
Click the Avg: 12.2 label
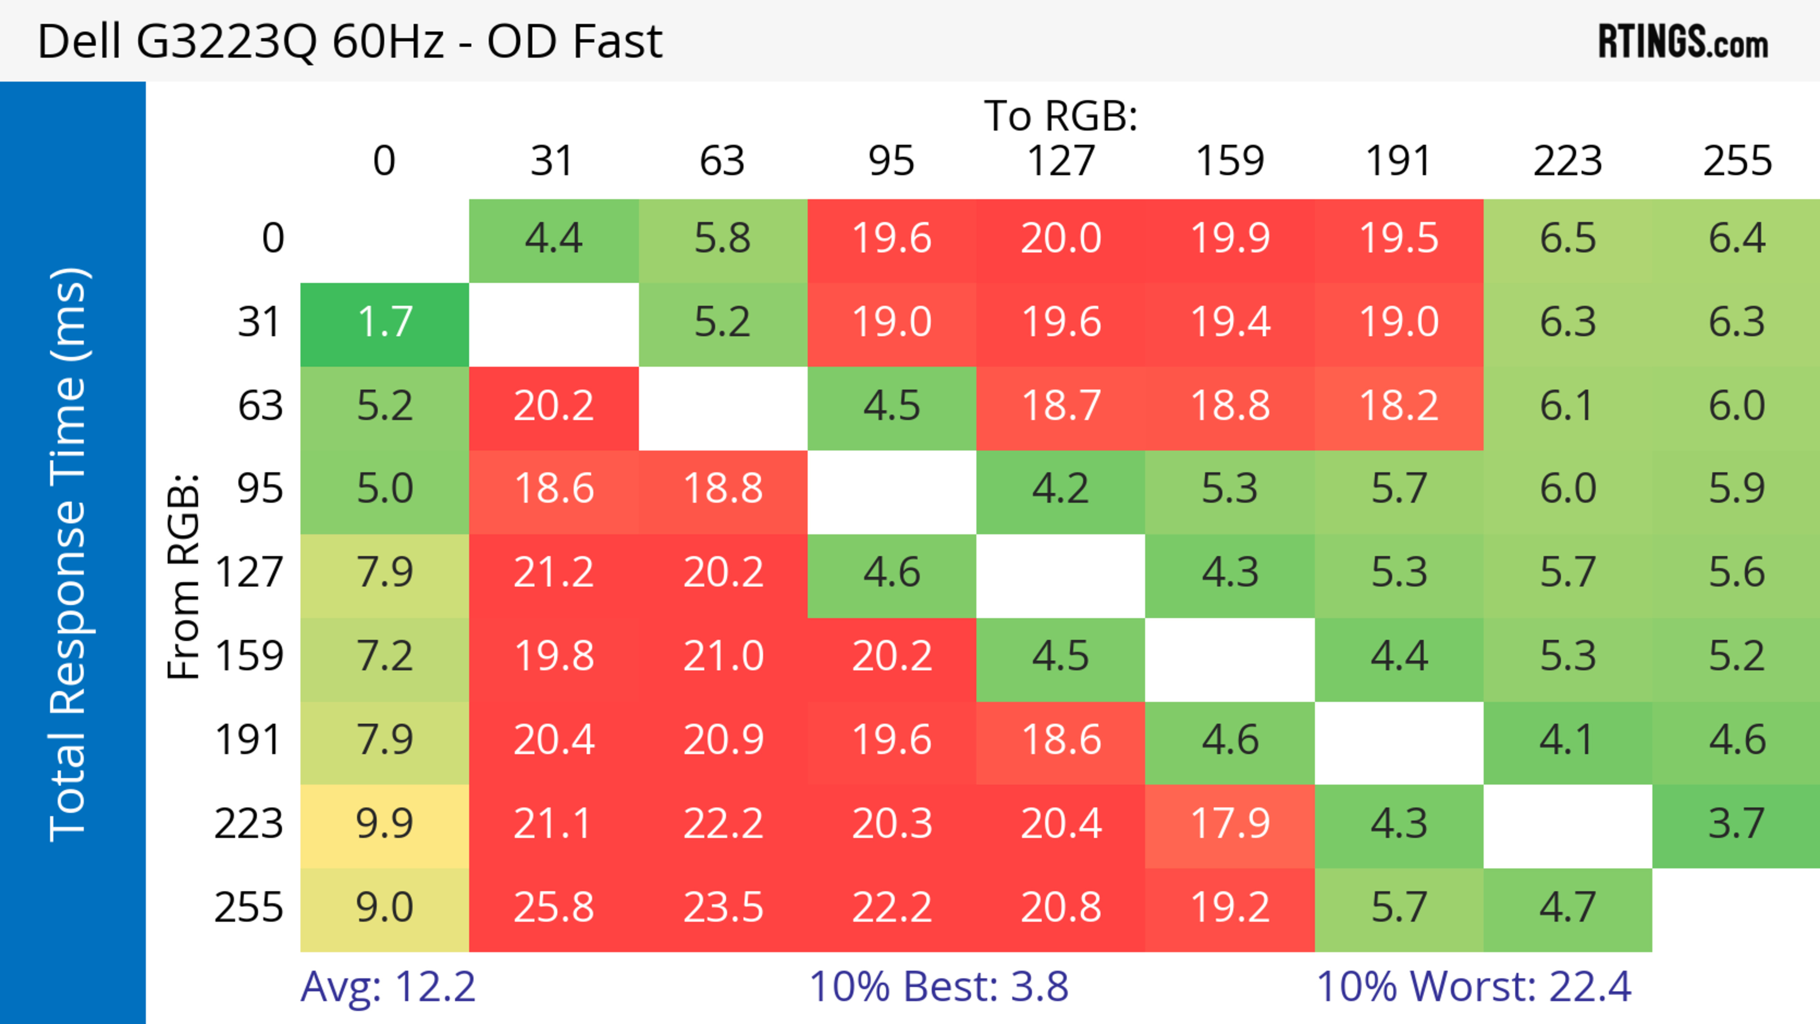[x=388, y=988]
